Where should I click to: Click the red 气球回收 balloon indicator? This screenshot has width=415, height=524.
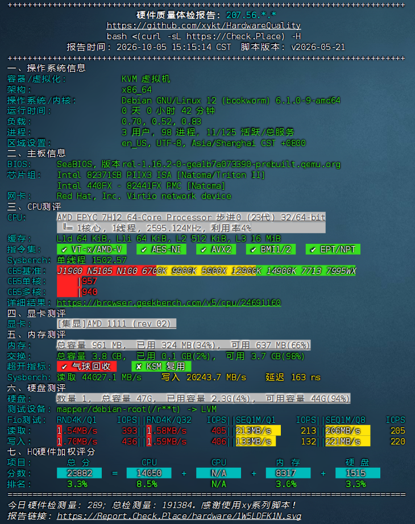[86, 367]
